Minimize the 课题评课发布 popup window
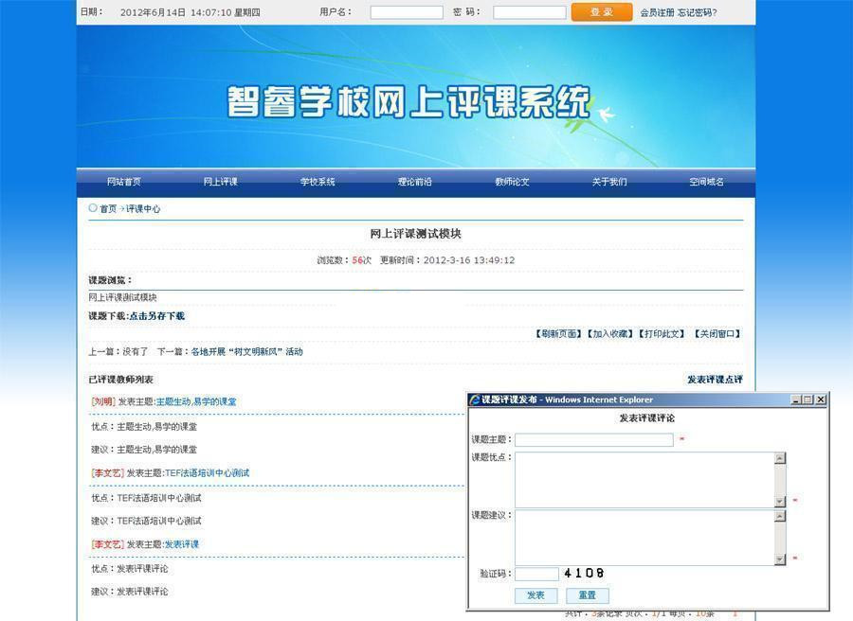The height and width of the screenshot is (621, 853). (x=795, y=399)
